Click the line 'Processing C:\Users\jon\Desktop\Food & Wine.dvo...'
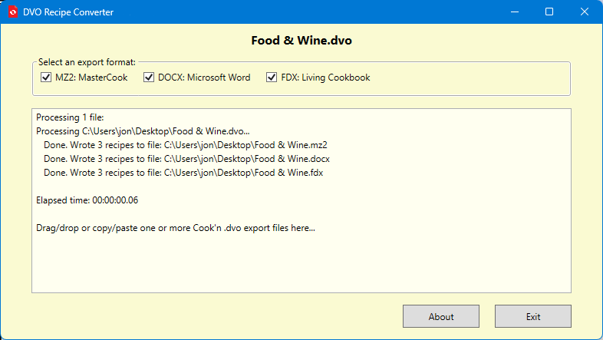The image size is (603, 340). tap(143, 131)
